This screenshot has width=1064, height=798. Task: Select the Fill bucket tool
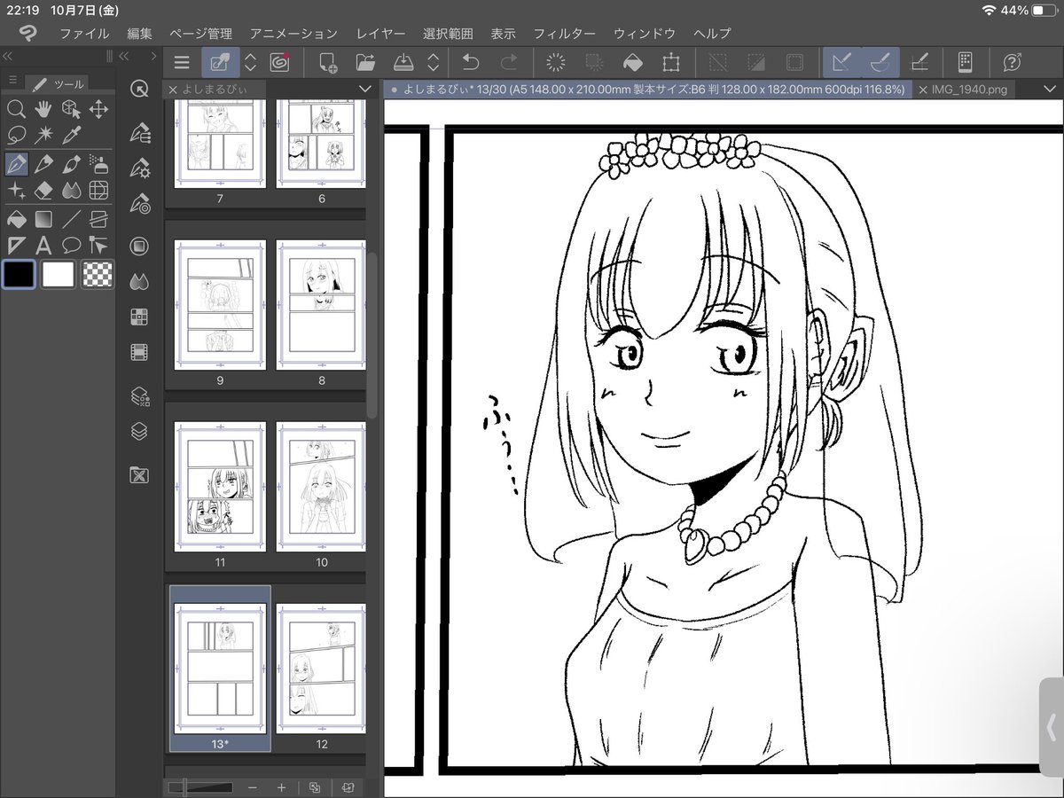16,218
